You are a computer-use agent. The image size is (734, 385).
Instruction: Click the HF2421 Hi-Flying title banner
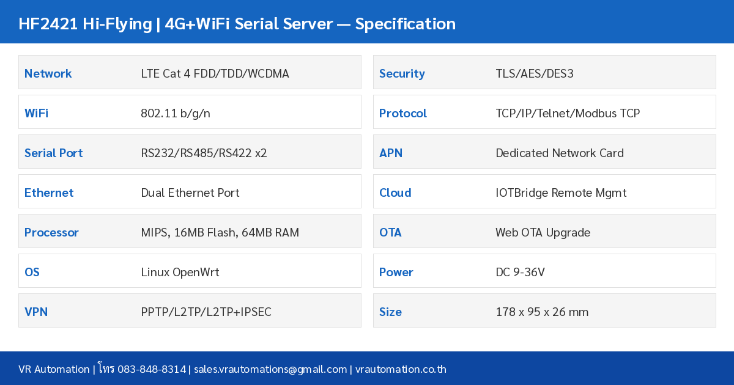tap(237, 23)
